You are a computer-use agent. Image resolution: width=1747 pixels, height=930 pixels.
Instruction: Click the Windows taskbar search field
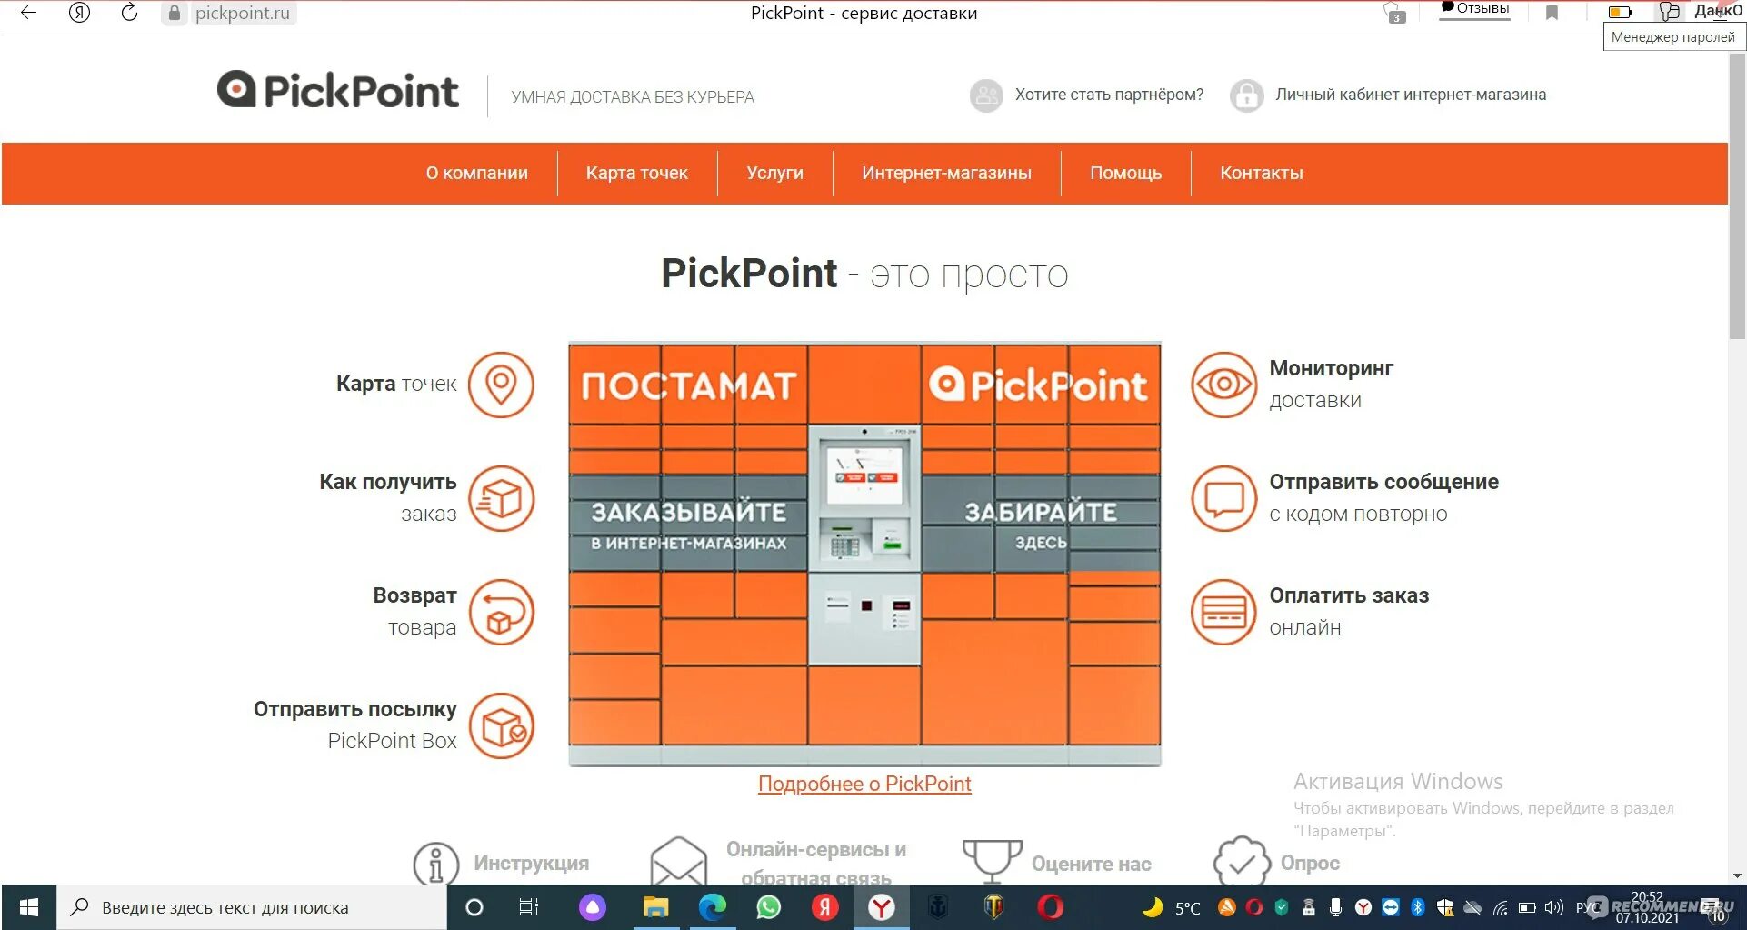point(252,907)
